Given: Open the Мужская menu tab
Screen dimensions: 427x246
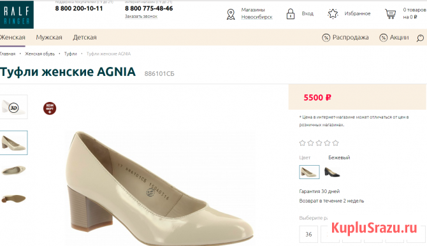Looking at the screenshot, I should point(49,38).
